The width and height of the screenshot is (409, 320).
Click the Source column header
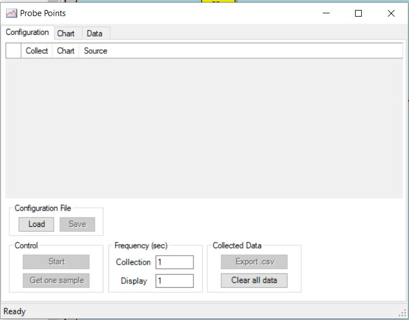tap(241, 51)
